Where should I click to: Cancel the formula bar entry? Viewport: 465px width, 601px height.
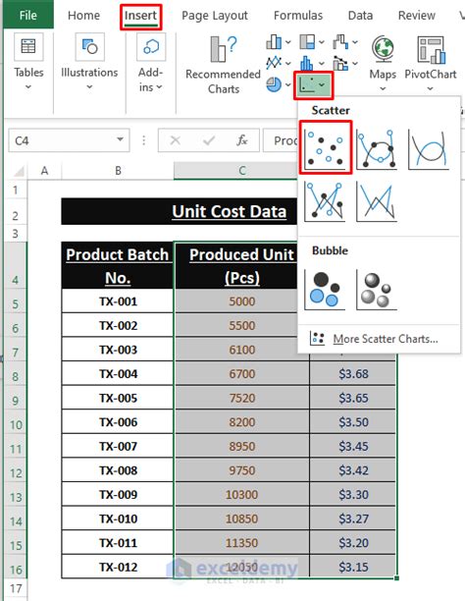click(x=175, y=140)
